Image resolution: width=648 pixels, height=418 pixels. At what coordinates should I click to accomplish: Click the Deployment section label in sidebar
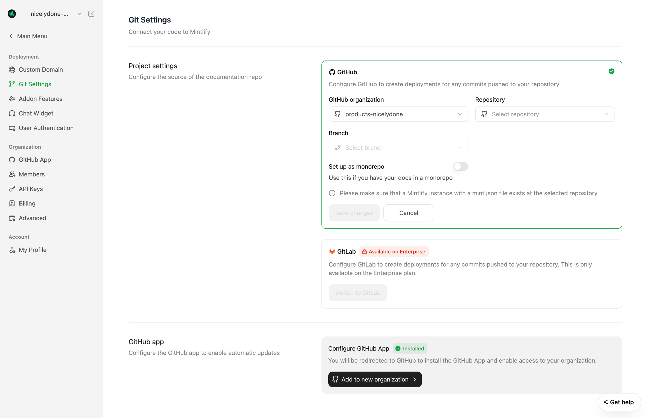pos(24,57)
